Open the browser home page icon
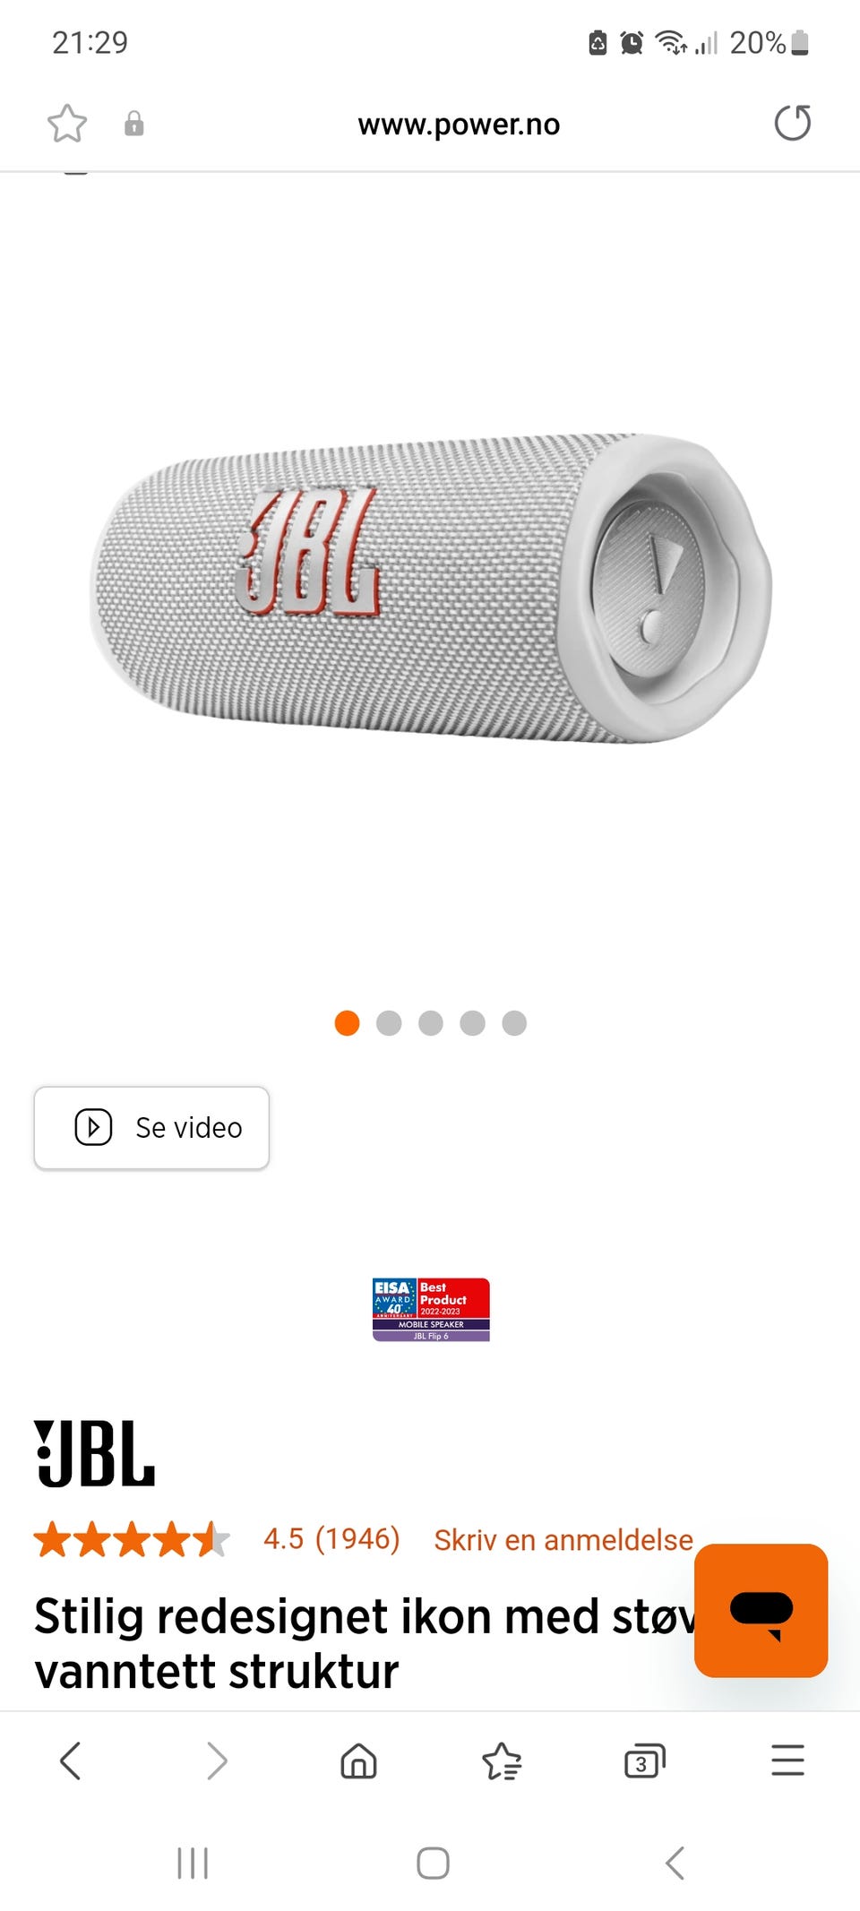860x1911 pixels. [358, 1760]
